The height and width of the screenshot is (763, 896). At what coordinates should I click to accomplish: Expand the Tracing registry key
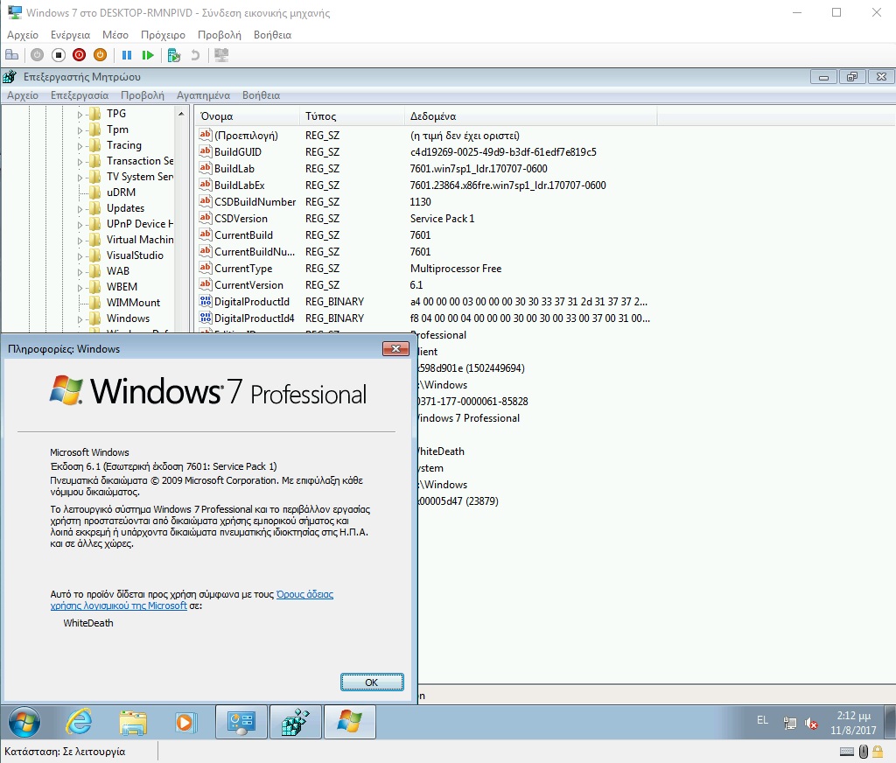[80, 146]
